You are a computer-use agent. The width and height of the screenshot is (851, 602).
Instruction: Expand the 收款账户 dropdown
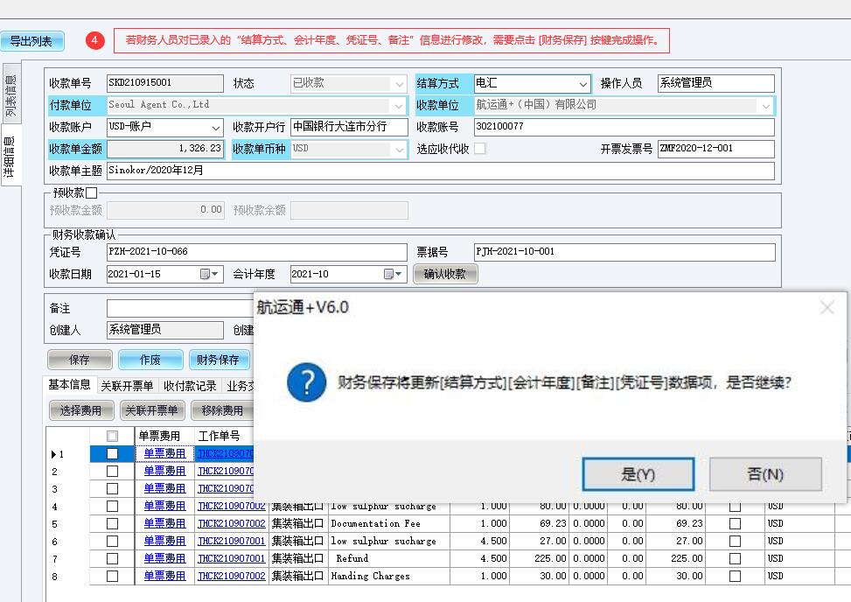(216, 128)
